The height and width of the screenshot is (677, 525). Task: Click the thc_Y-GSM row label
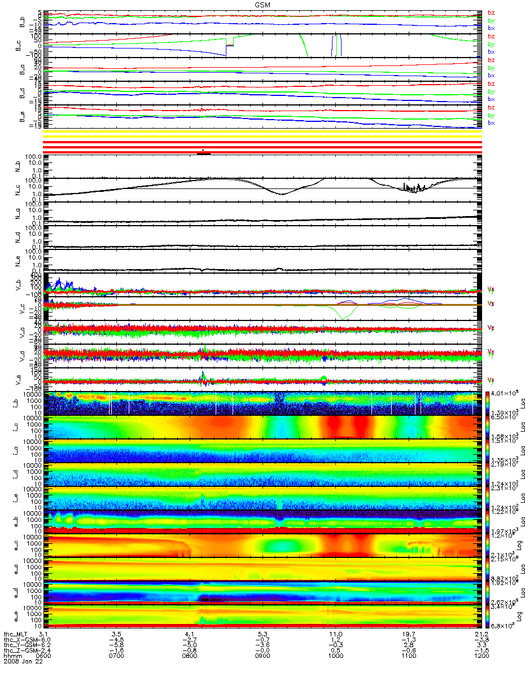[x=19, y=644]
